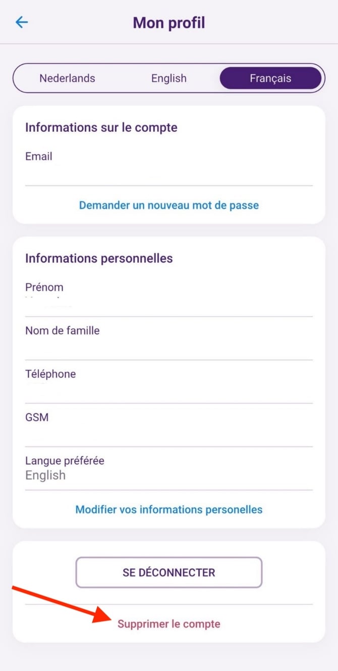Tap the Informations sur le compte card header
The height and width of the screenshot is (671, 338).
[101, 127]
